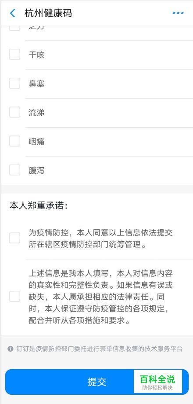The height and width of the screenshot is (404, 193).
Task: Click the 百科全说 watermark badge
Action: point(157,381)
